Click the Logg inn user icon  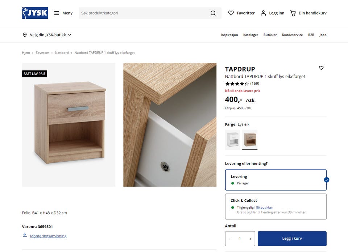263,13
